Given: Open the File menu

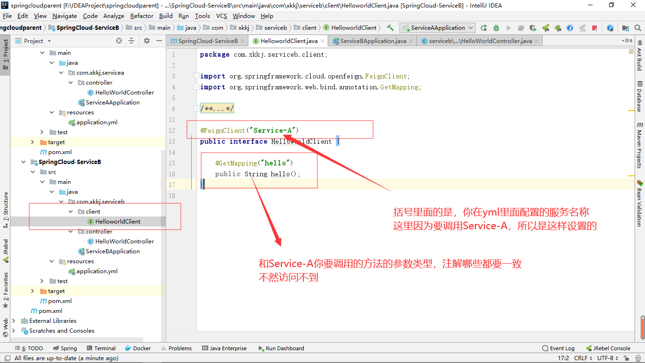Looking at the screenshot, I should [7, 16].
